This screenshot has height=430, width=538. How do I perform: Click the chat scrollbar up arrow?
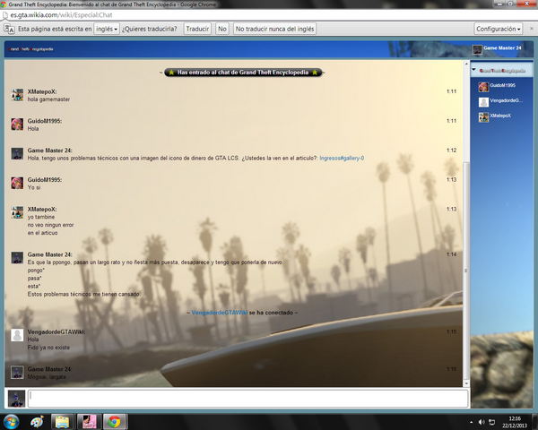point(466,64)
